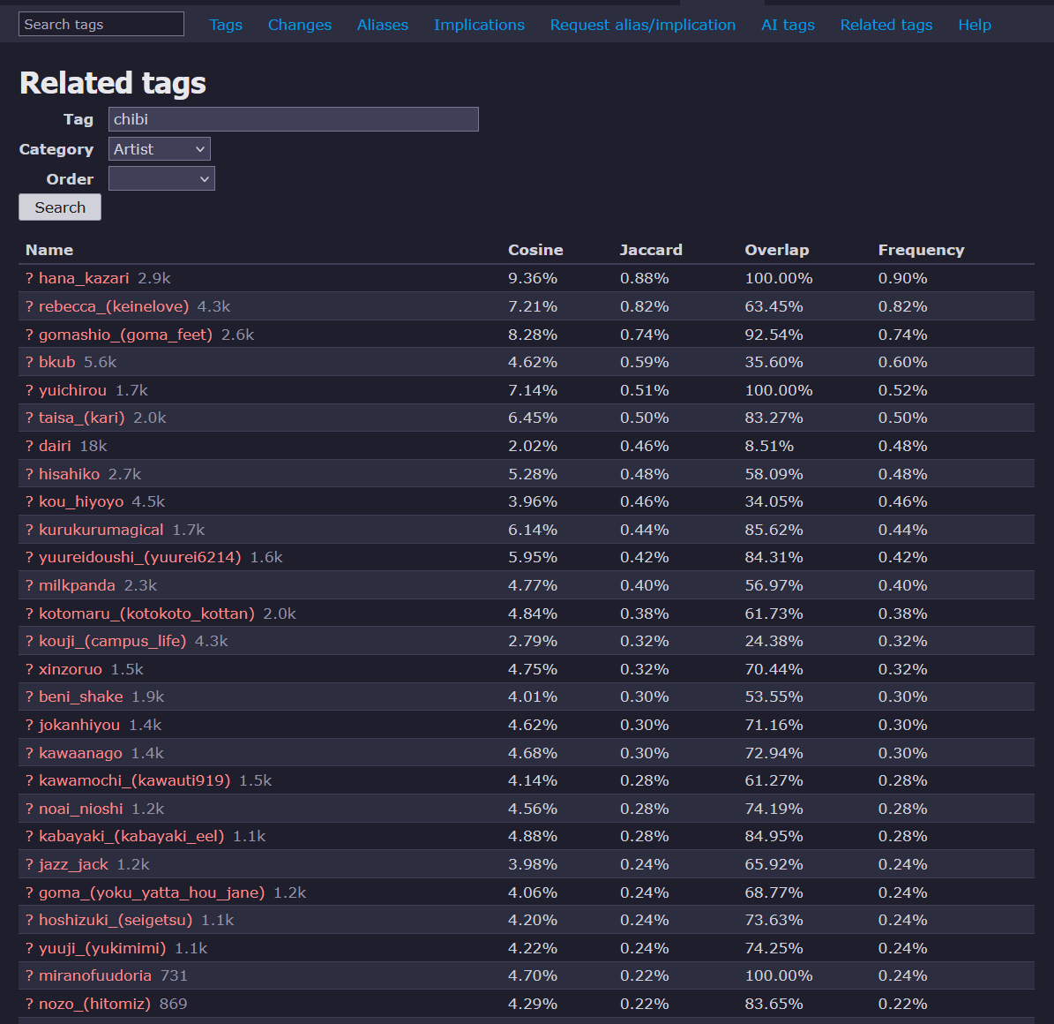The image size is (1054, 1024).
Task: Click question mark beside hisahiko
Action: [x=29, y=474]
